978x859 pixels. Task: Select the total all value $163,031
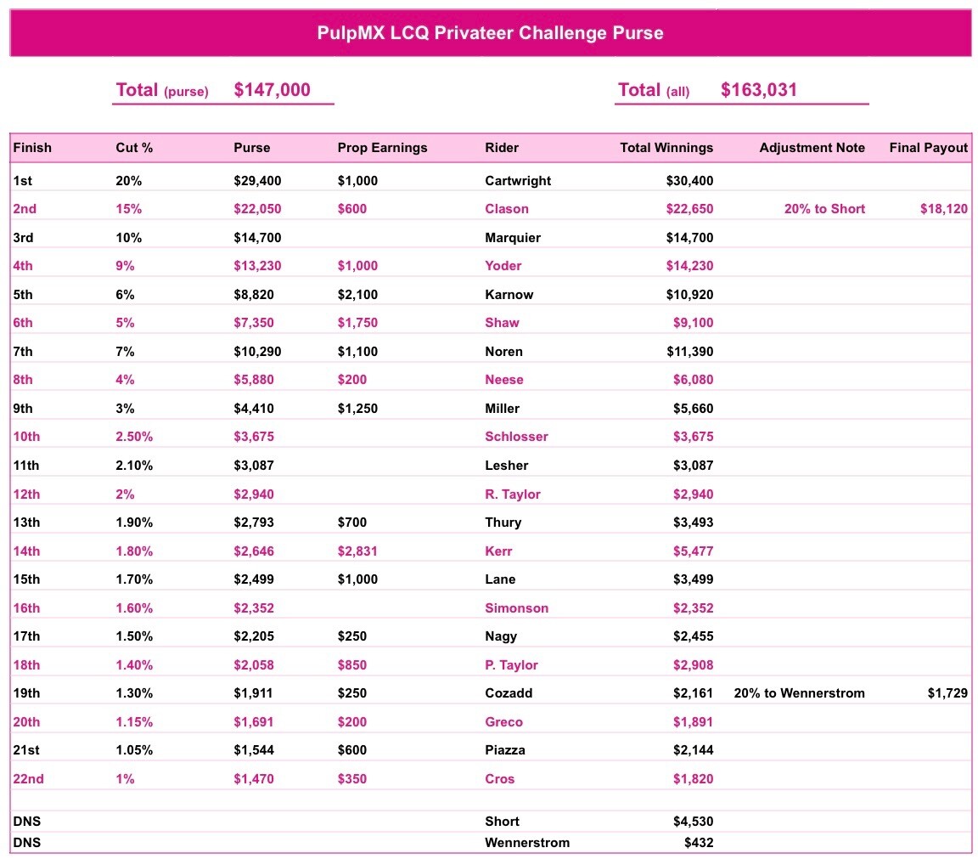(x=758, y=90)
